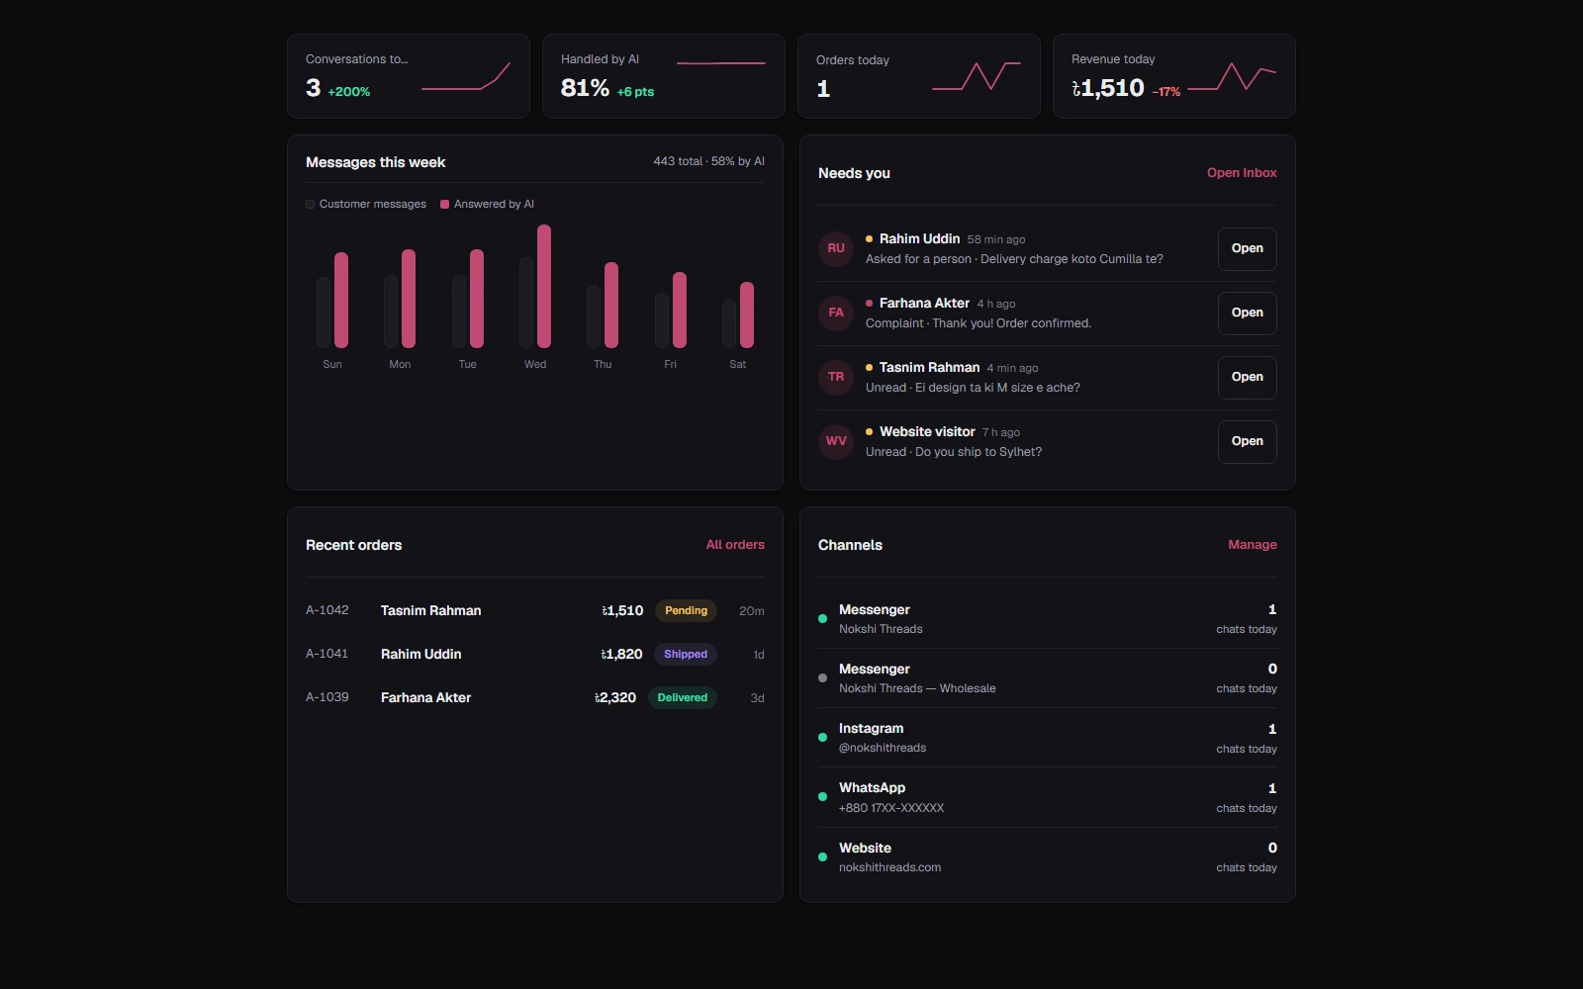Select the Tuesday AI-answered bar
This screenshot has width=1583, height=989.
(x=477, y=299)
